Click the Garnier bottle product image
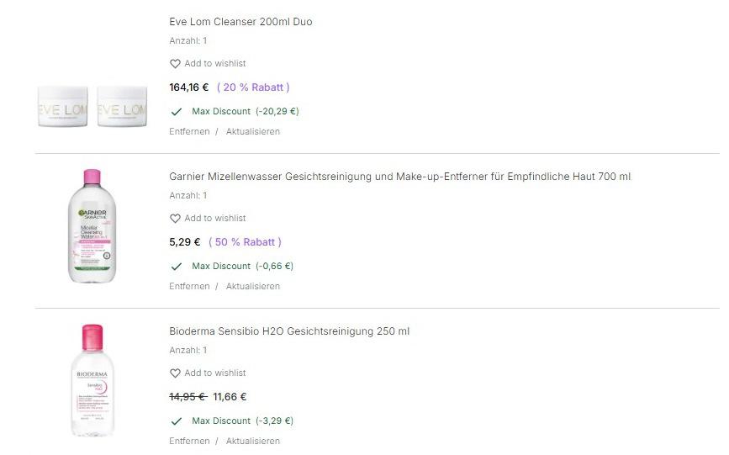This screenshot has width=729, height=455. [x=92, y=225]
